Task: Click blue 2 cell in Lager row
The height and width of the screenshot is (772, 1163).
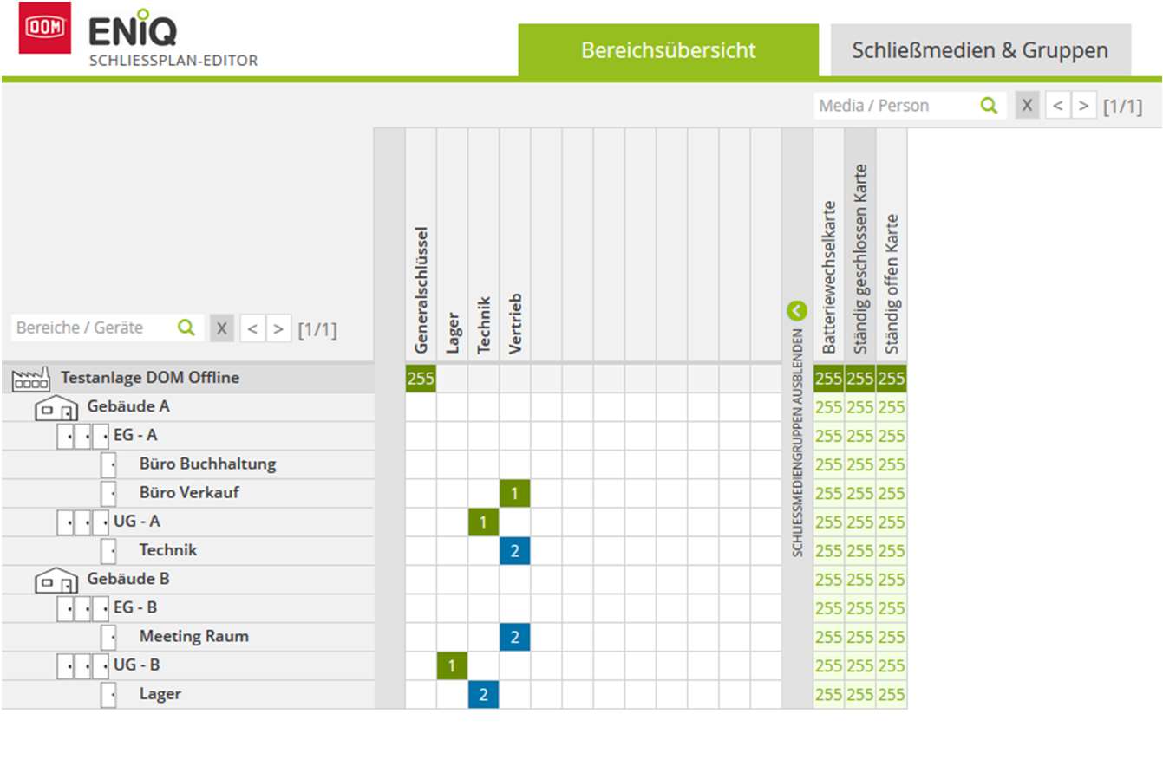Action: click(x=483, y=694)
